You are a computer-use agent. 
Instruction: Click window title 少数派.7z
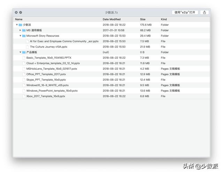point(111,13)
